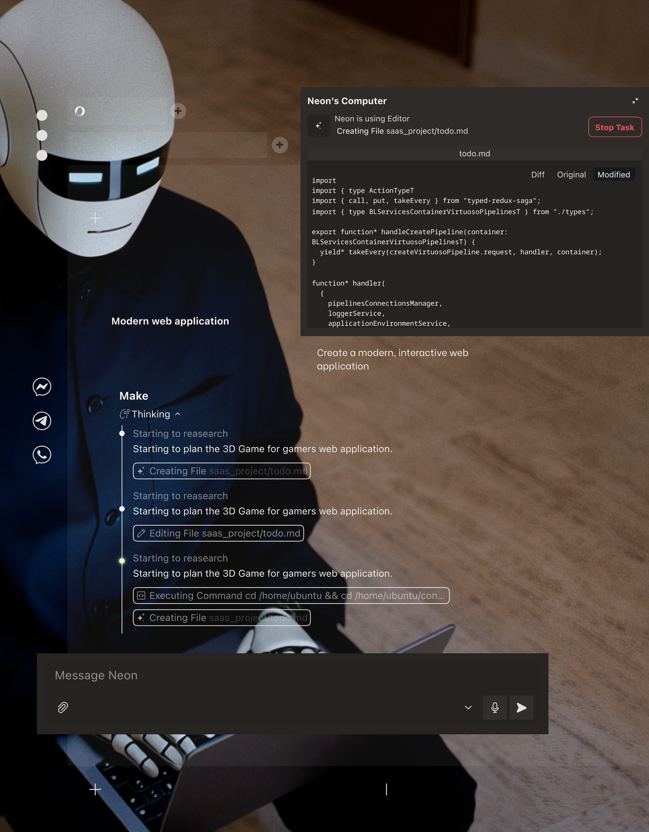649x832 pixels.
Task: Open first Creating File todo.md chip
Action: [x=222, y=471]
